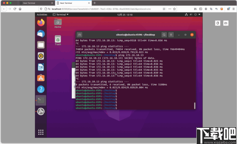Screen dimensions: 237x144
Task: Open the Terminal app menu dropdown
Action: (60, 15)
